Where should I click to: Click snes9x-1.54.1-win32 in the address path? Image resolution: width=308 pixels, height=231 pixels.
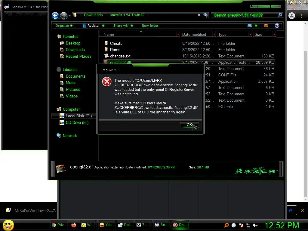pyautogui.click(x=127, y=15)
